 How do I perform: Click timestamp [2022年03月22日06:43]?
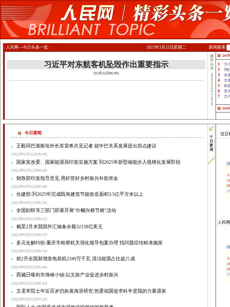coord(29,283)
